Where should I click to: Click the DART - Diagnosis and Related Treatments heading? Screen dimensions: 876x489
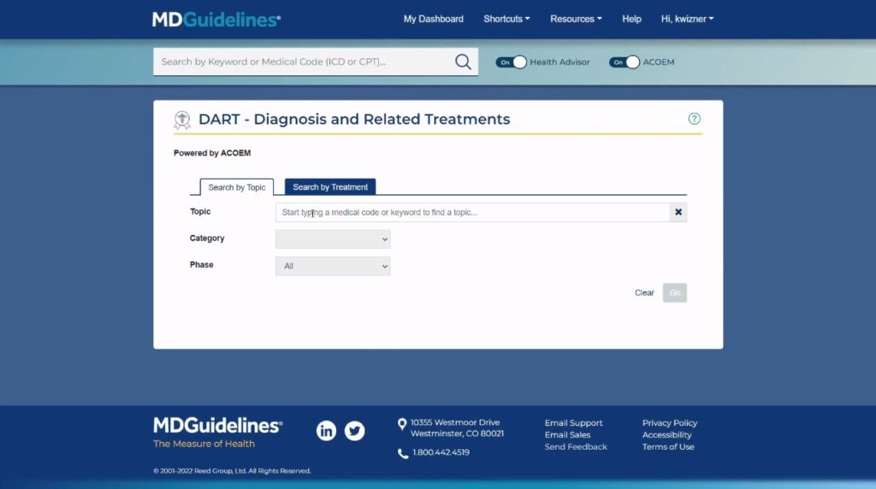(x=354, y=120)
